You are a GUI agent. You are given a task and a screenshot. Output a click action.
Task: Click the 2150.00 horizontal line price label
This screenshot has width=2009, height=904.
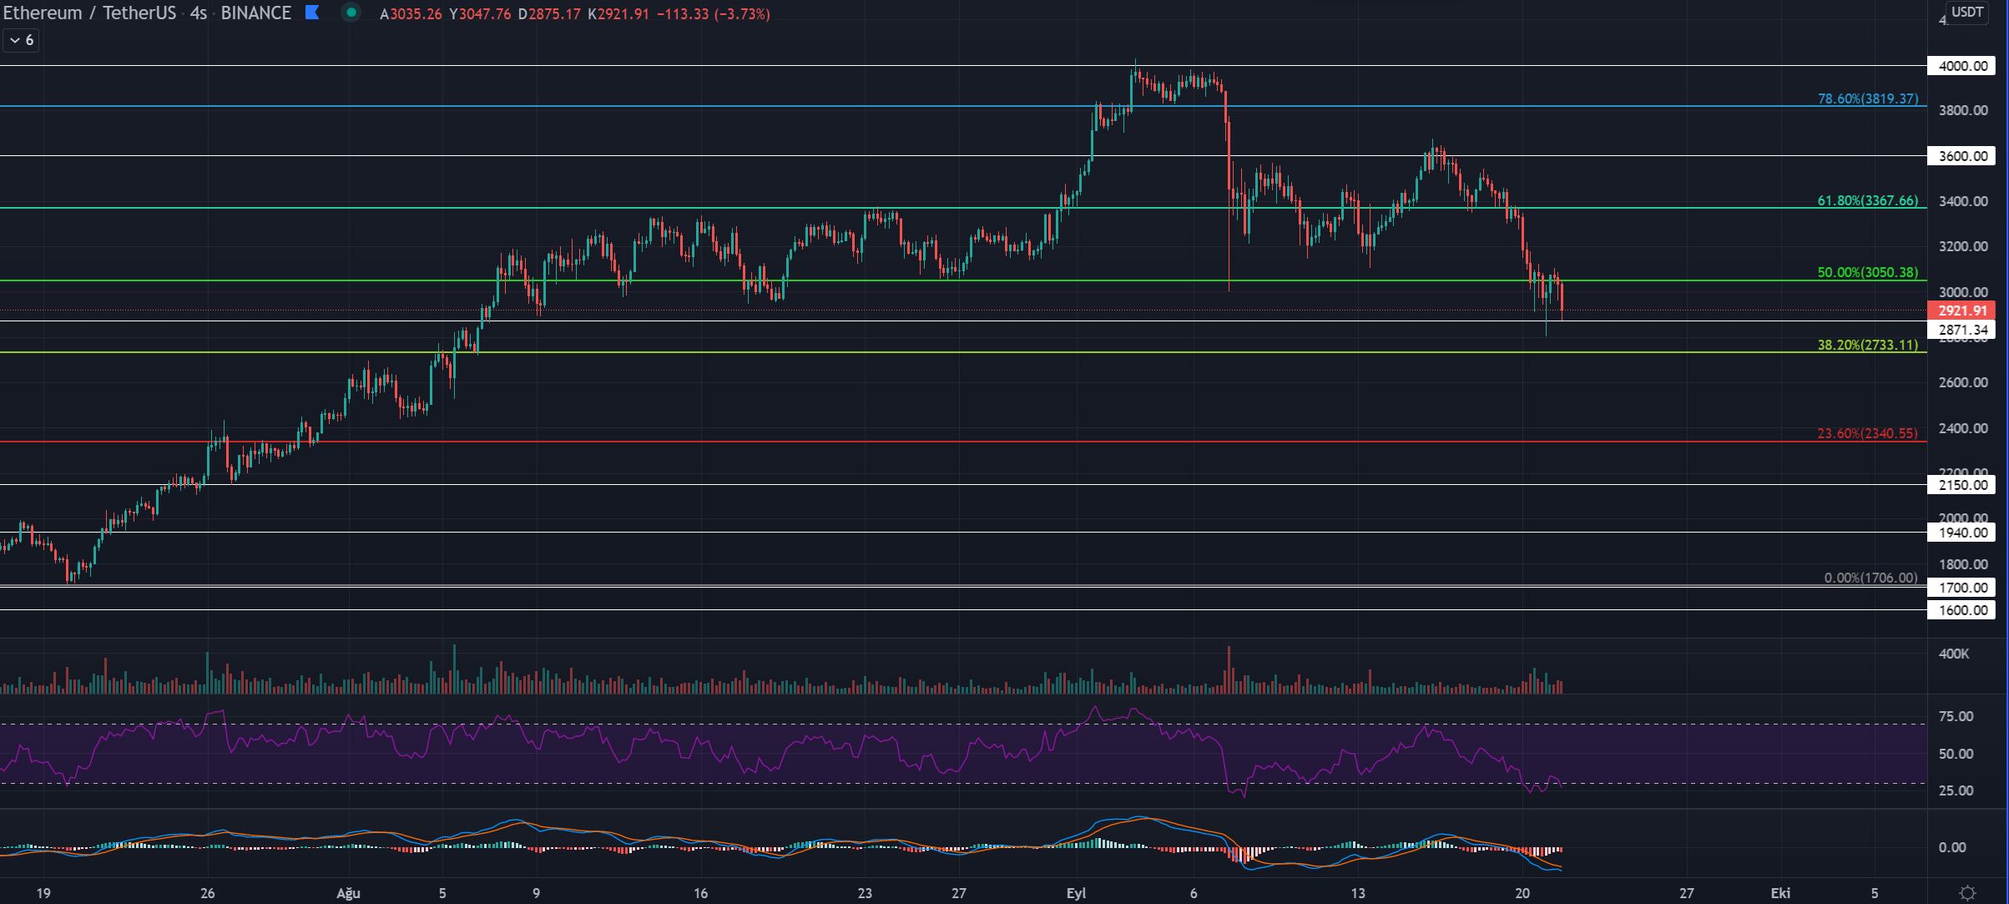tap(1961, 485)
